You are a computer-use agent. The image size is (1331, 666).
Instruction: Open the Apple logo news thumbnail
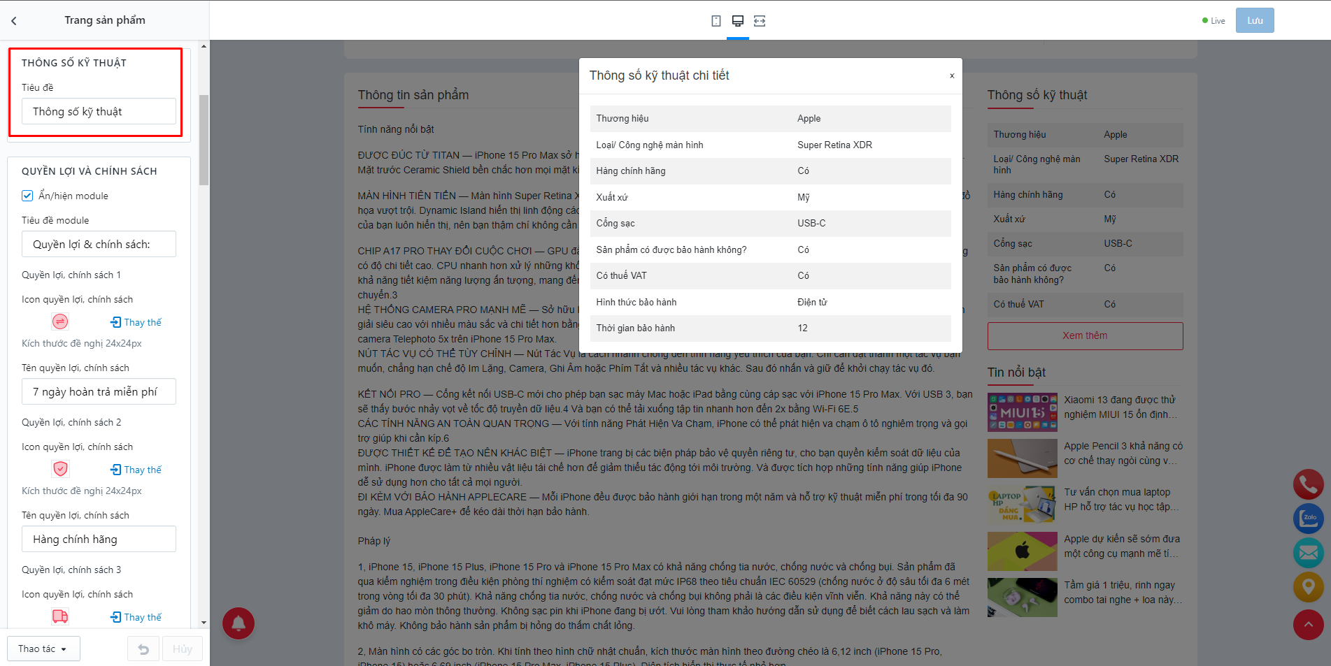pyautogui.click(x=1022, y=551)
